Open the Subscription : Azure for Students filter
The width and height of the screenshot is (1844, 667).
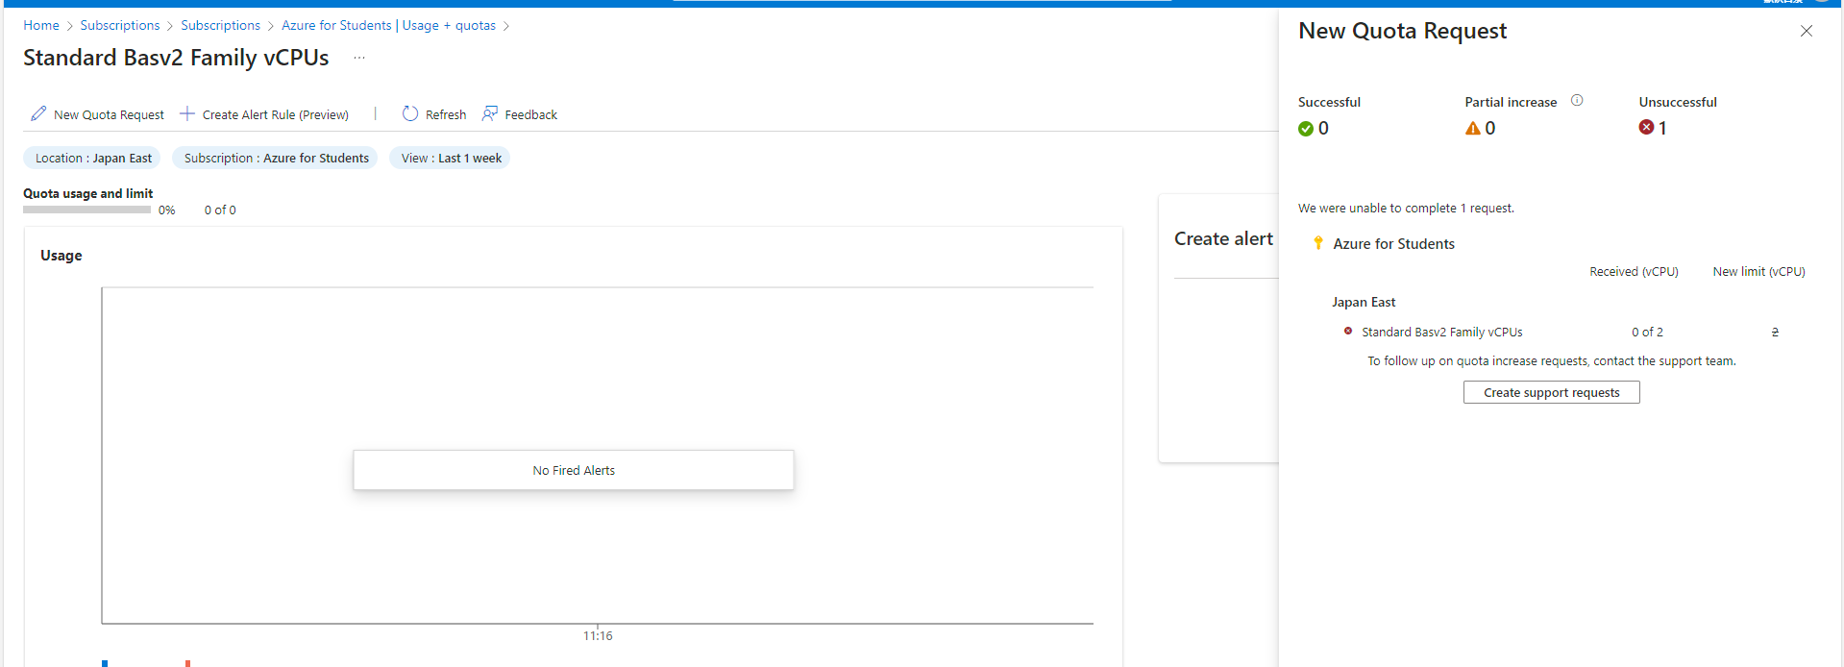[276, 158]
